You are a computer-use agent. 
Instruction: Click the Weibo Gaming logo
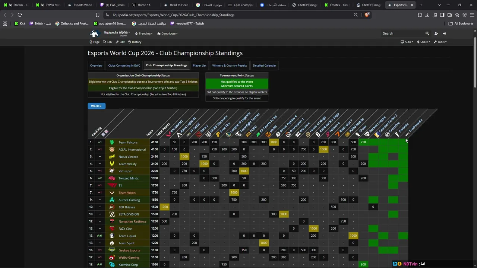[x=112, y=258]
